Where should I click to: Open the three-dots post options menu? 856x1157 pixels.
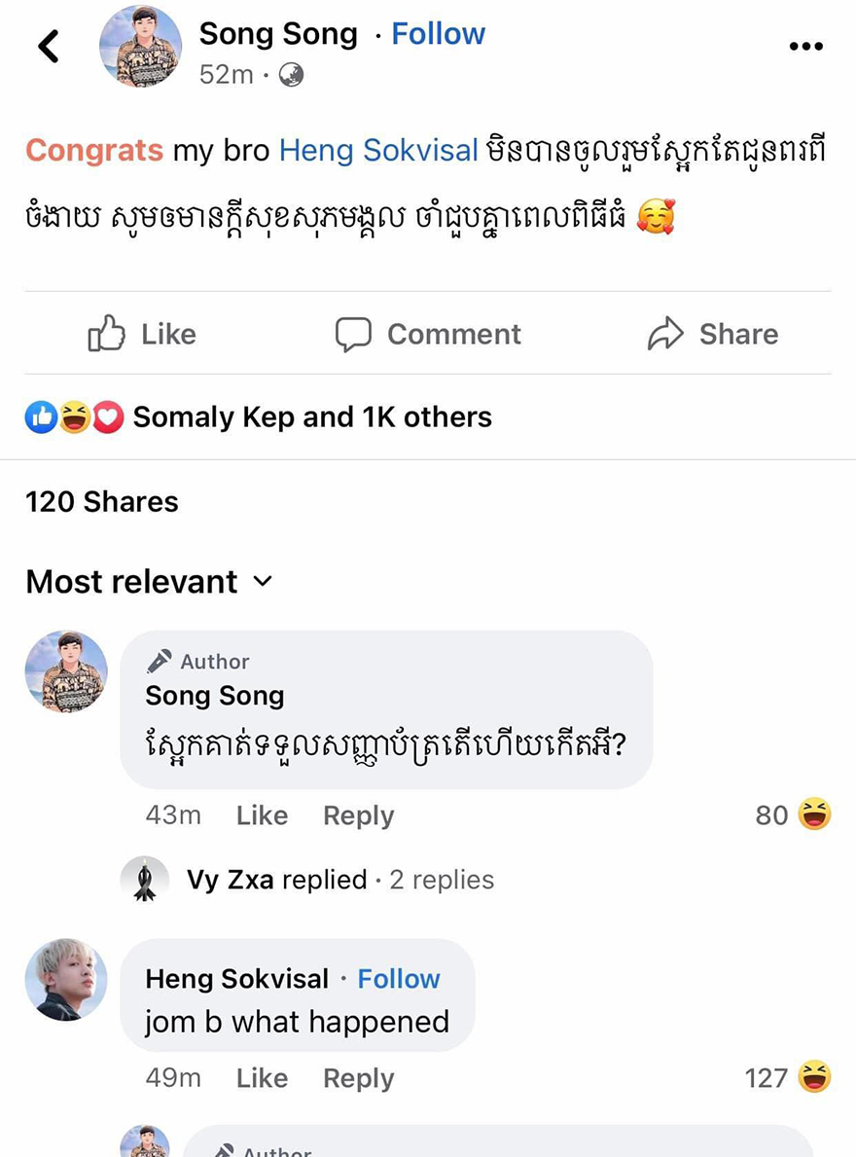coord(805,47)
